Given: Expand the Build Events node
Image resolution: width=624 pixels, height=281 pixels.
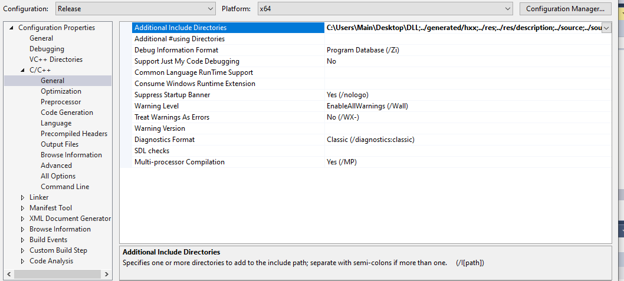Looking at the screenshot, I should [22, 240].
